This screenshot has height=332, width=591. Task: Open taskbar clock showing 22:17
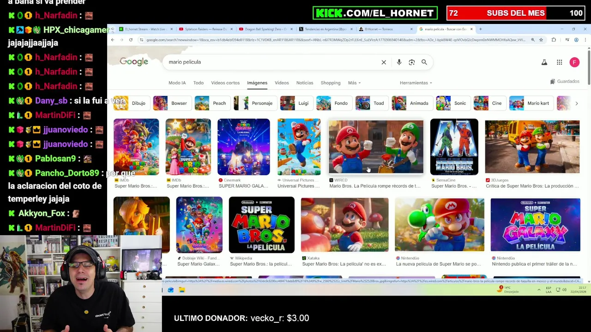click(579, 290)
